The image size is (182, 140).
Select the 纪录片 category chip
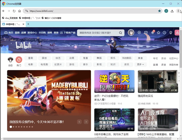(58, 64)
